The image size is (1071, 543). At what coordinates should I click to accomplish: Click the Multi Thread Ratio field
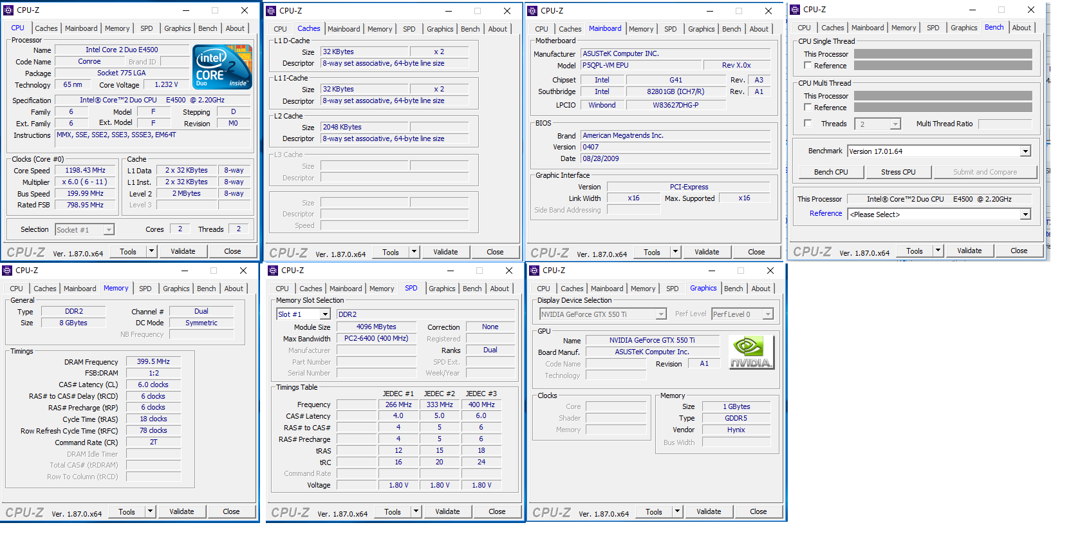tap(1005, 124)
